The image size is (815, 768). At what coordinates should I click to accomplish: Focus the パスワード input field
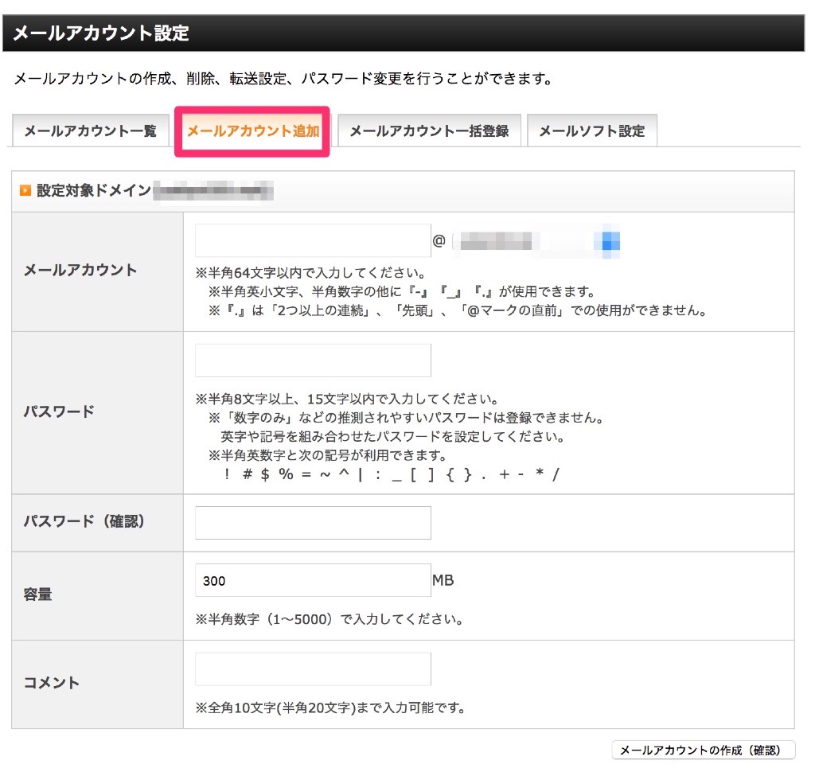coord(312,360)
